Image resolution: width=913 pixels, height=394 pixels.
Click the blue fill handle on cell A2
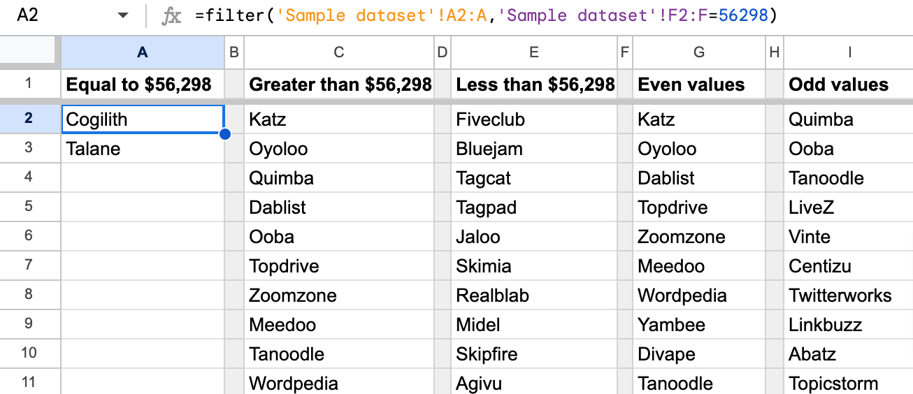point(225,133)
